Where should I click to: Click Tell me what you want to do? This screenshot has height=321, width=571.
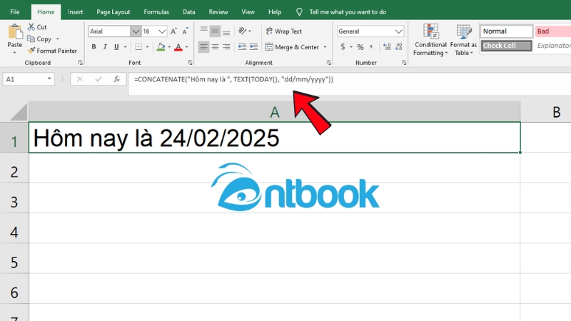(348, 12)
